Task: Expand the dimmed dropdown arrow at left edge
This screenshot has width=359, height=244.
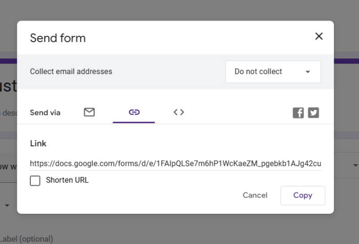Action: click(8, 205)
